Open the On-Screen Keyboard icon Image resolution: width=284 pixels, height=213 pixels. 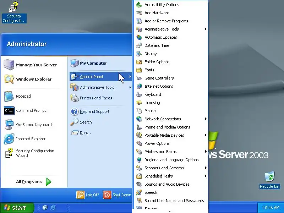[9, 125]
